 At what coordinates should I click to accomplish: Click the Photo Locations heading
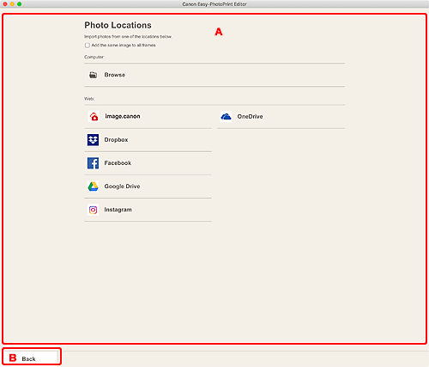(118, 25)
